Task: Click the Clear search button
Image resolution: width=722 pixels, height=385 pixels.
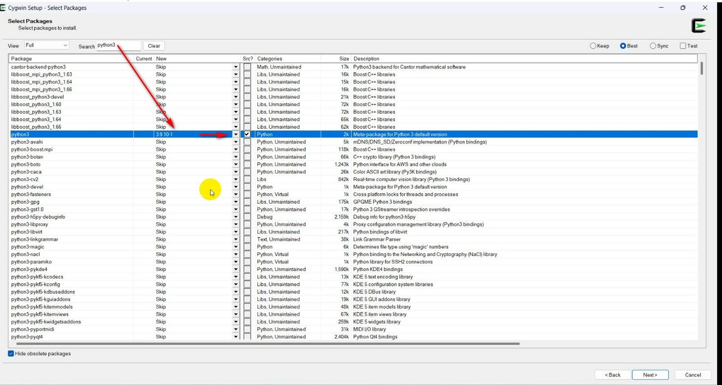Action: tap(154, 46)
